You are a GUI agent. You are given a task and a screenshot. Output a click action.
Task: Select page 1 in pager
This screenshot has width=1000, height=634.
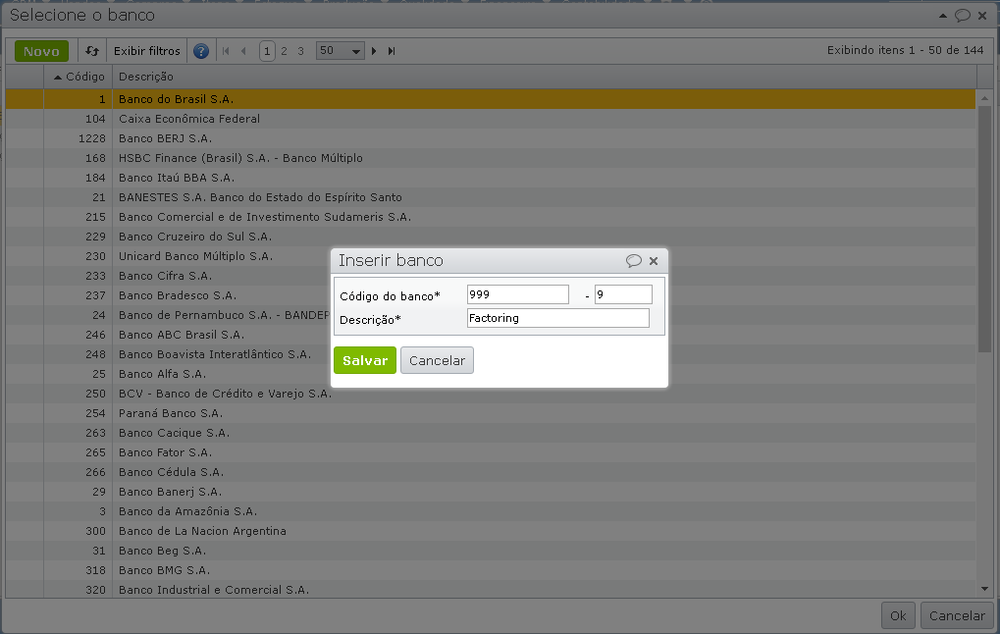coord(267,51)
